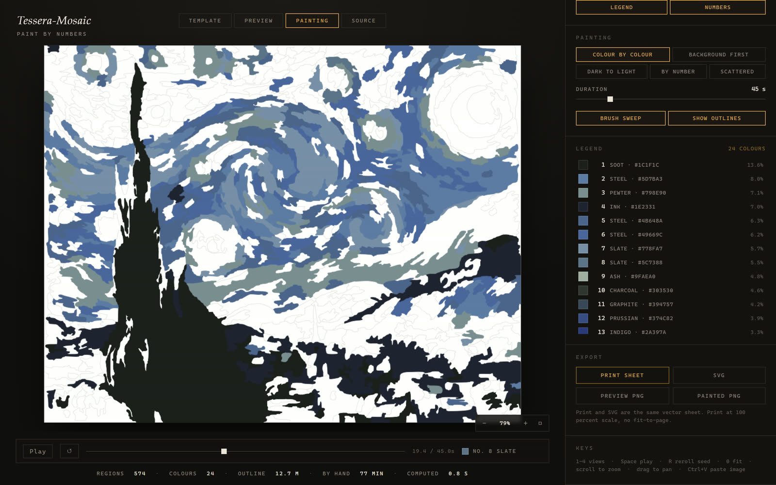Click legend text 'INDIGO · #2A397A'

638,332
